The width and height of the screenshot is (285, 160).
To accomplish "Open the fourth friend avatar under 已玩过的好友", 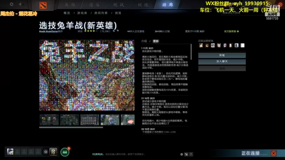I will [x=219, y=46].
